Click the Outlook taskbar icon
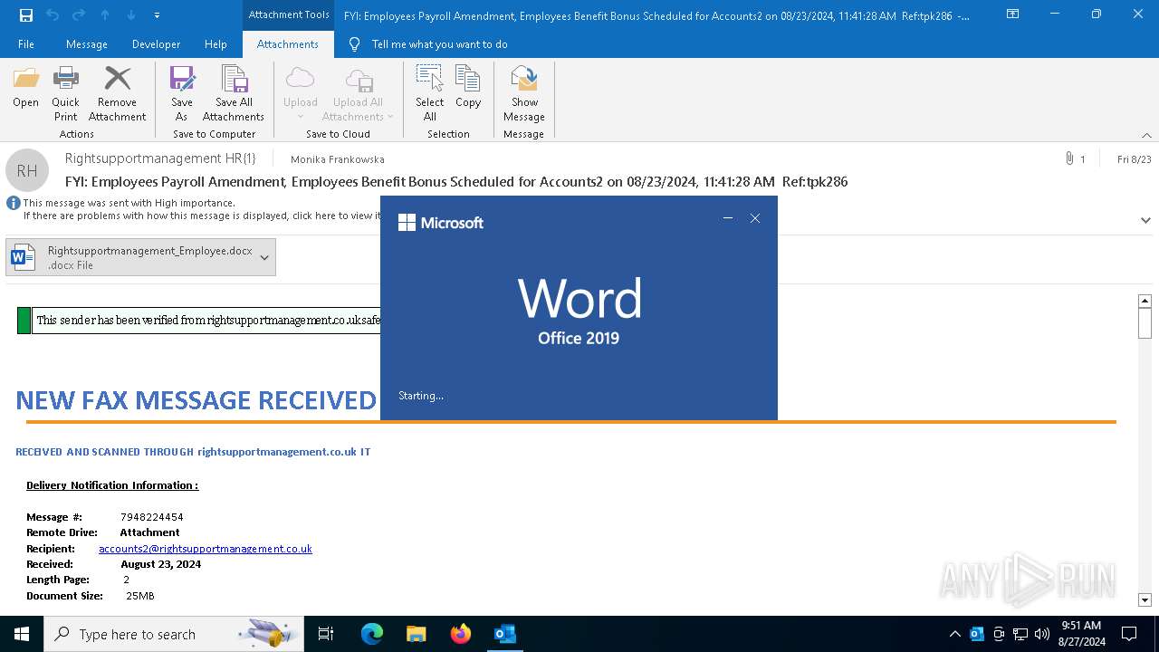Image resolution: width=1159 pixels, height=652 pixels. click(504, 634)
